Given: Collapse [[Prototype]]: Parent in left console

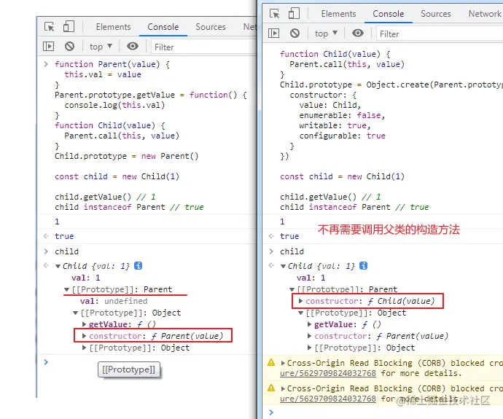Looking at the screenshot, I should coord(67,289).
